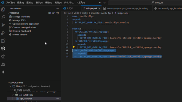This screenshot has width=182, height=102.
Task: Click Open an existing application
Action: (26, 24)
